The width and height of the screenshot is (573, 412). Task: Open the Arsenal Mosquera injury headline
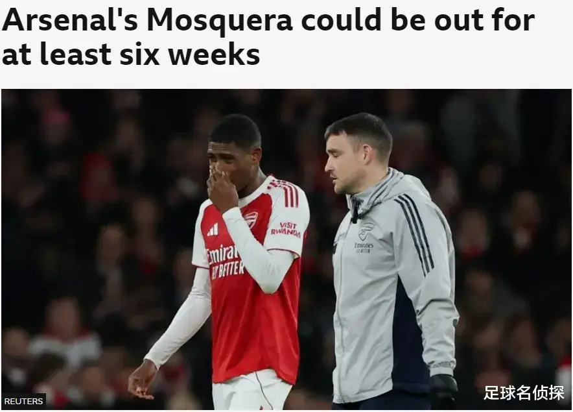tap(268, 36)
